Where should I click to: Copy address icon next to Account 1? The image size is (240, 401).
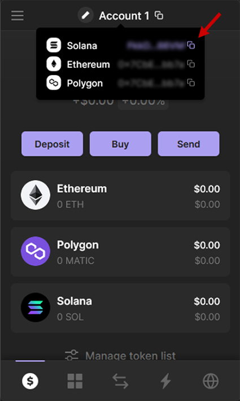[159, 15]
